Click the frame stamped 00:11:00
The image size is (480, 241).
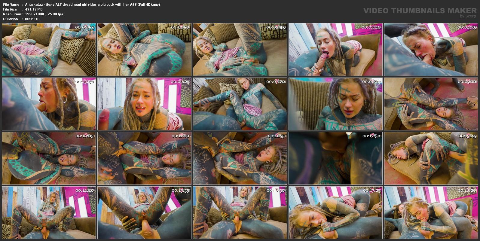point(144,158)
